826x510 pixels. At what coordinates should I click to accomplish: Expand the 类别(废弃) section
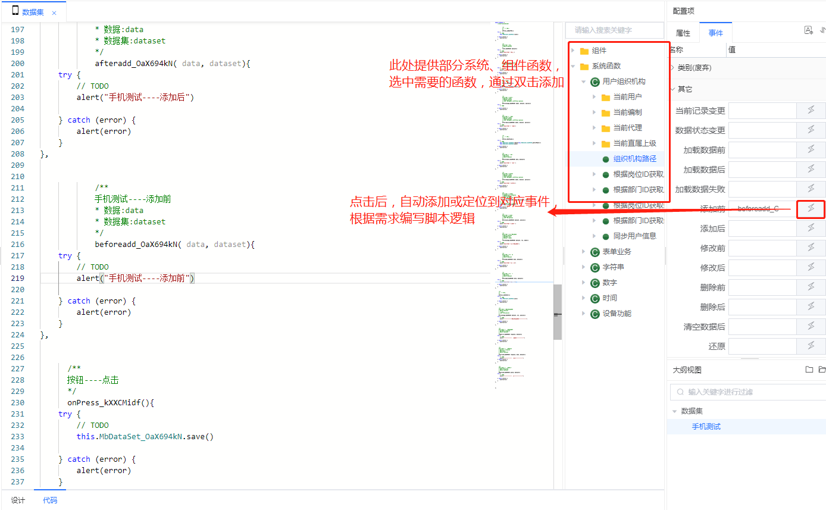pyautogui.click(x=672, y=68)
